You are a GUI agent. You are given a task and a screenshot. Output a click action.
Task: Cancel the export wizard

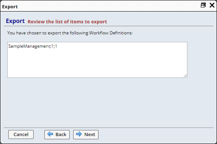coord(21,134)
